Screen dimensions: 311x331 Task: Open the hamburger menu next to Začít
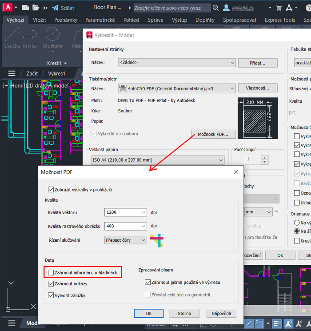click(x=12, y=73)
